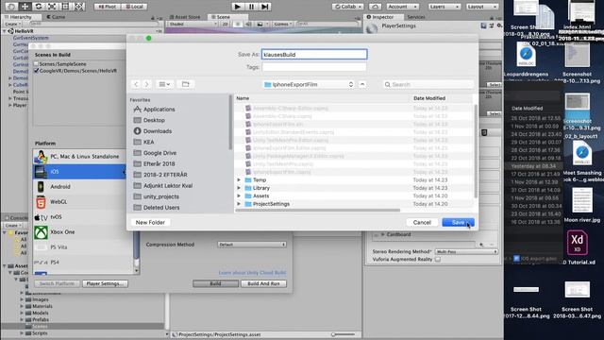Select the Rect tool in Unity toolbar
This screenshot has width=604, height=340.
coord(65,7)
